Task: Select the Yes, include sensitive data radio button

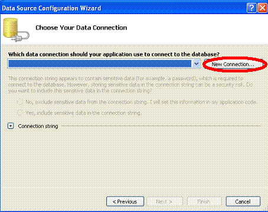Action: click(x=20, y=112)
